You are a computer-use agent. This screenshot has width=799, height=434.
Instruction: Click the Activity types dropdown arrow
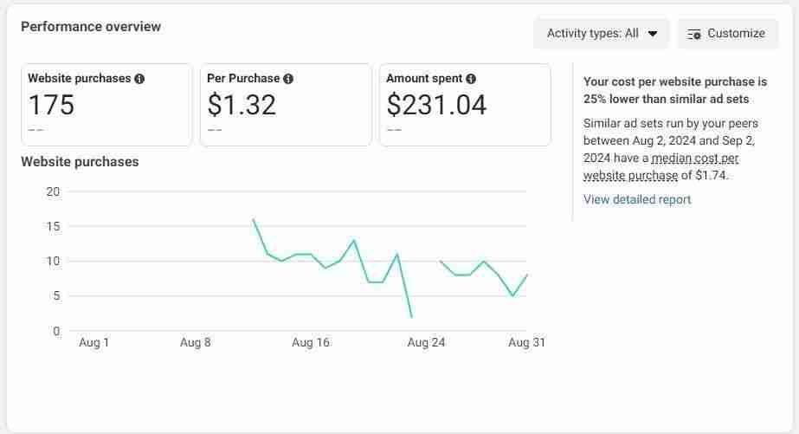pos(653,34)
